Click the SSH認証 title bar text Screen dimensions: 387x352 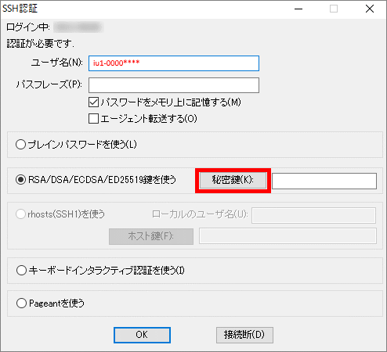[x=20, y=9]
